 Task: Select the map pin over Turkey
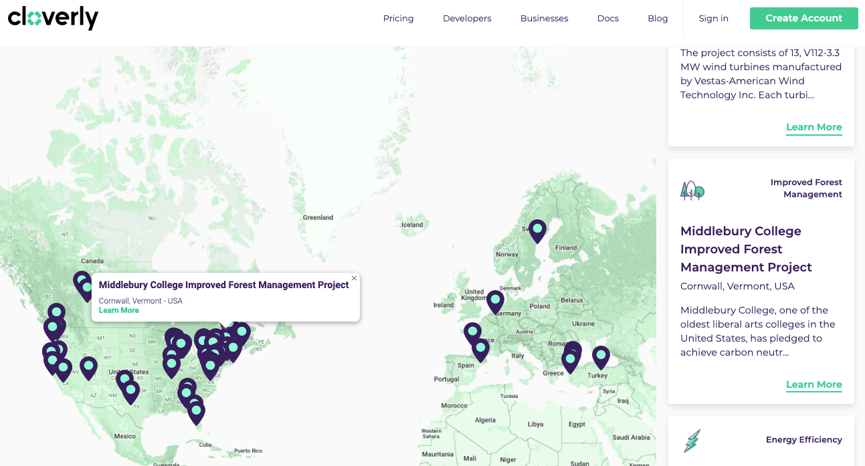coord(601,357)
